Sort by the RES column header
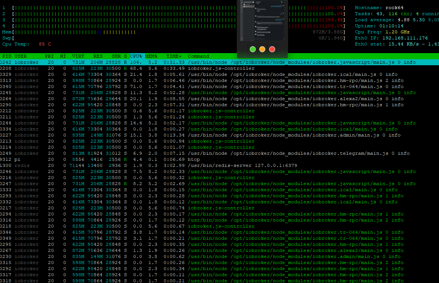The image size is (439, 283). pos(98,56)
